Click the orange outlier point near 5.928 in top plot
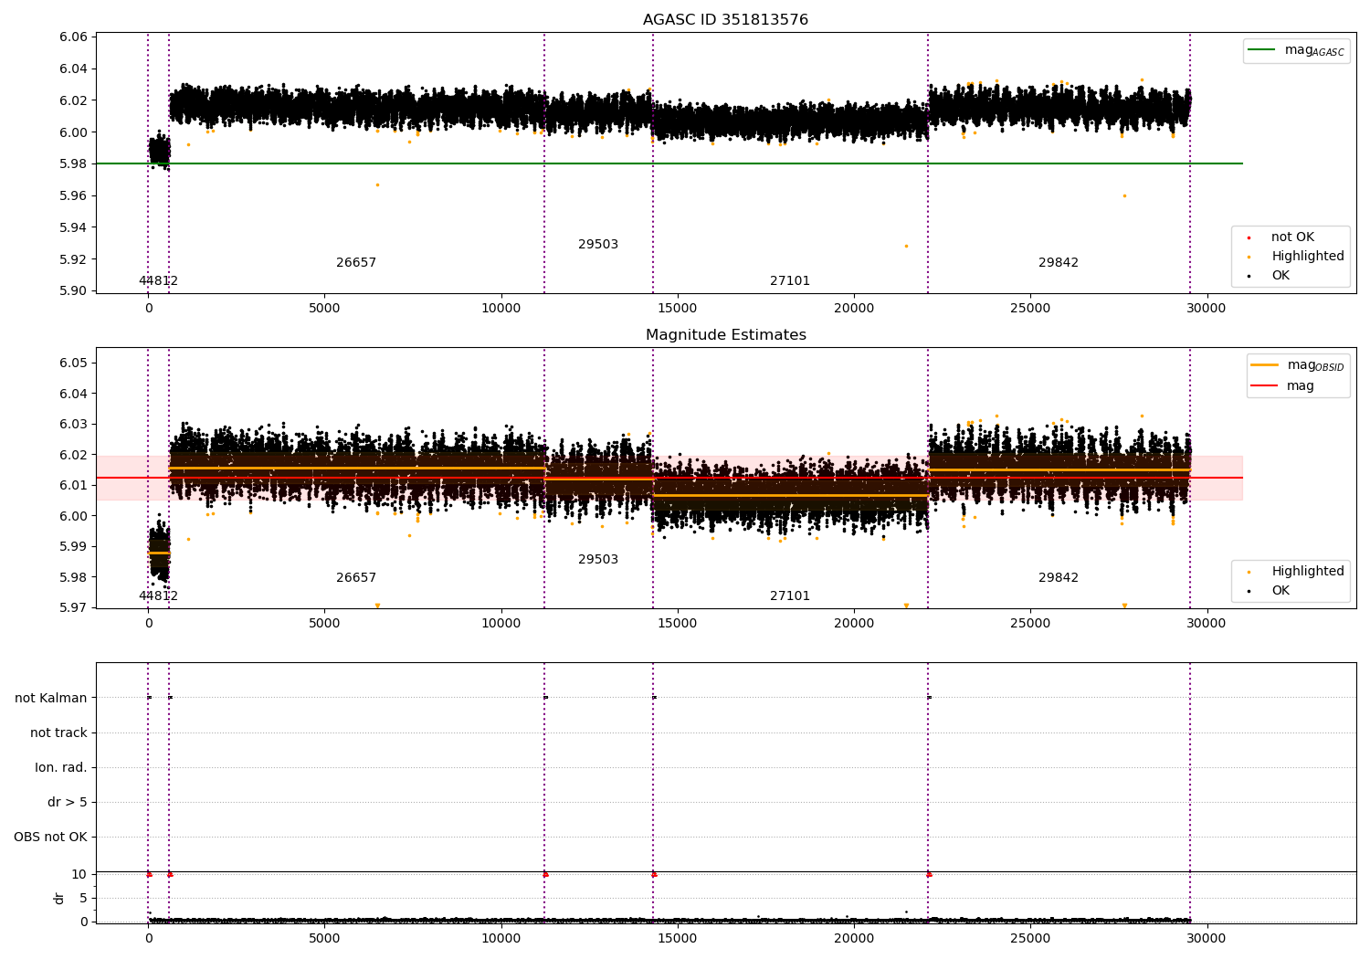The image size is (1370, 959). (x=906, y=246)
